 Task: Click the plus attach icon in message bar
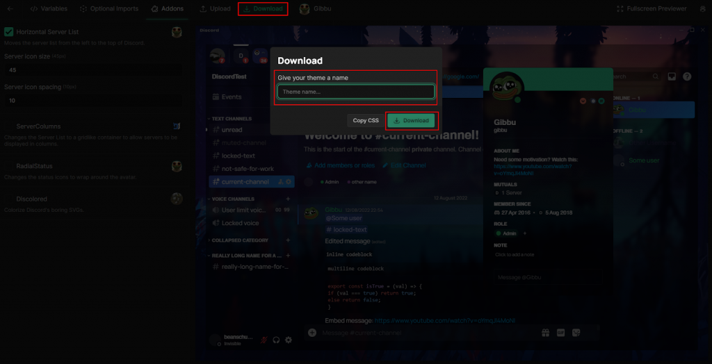[312, 333]
